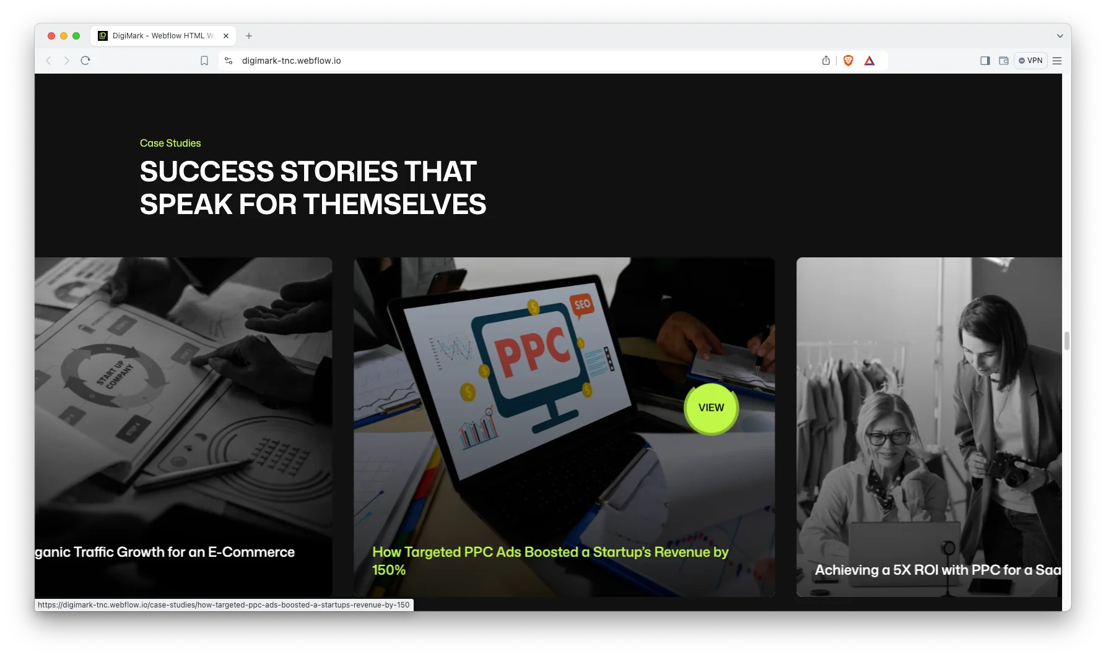This screenshot has height=657, width=1106.
Task: Open the site settings icon in address bar
Action: pyautogui.click(x=229, y=61)
